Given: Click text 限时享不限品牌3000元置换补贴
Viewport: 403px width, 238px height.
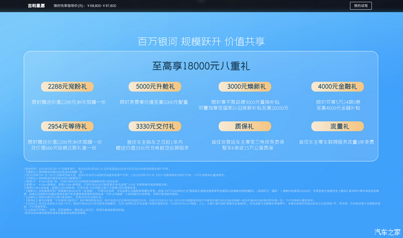Looking at the screenshot, I should point(245,102).
